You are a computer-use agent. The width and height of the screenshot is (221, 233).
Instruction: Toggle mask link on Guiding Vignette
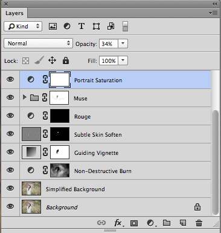pos(45,152)
